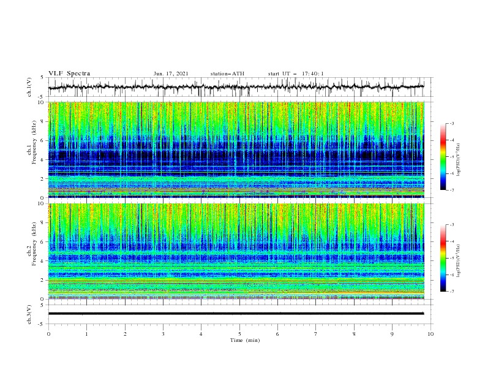Click the ch.1 spectrogram colorbar

tap(443, 157)
